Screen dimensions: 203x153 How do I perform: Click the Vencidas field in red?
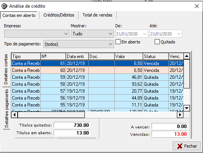[x=170, y=134]
